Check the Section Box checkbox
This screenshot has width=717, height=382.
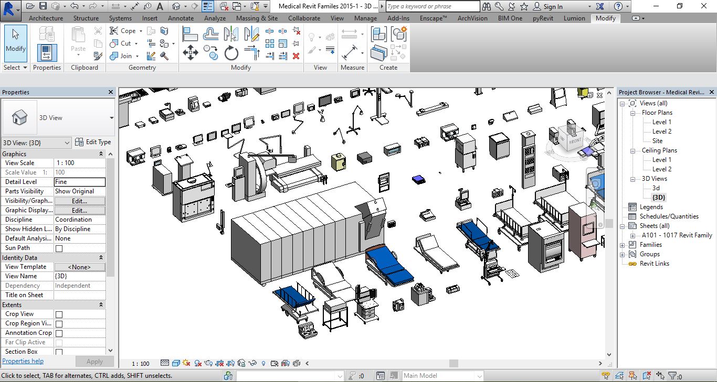59,352
